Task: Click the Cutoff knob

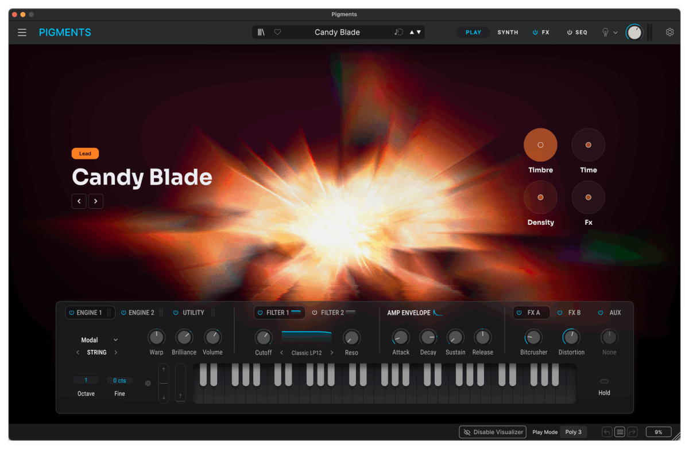Action: (x=263, y=337)
